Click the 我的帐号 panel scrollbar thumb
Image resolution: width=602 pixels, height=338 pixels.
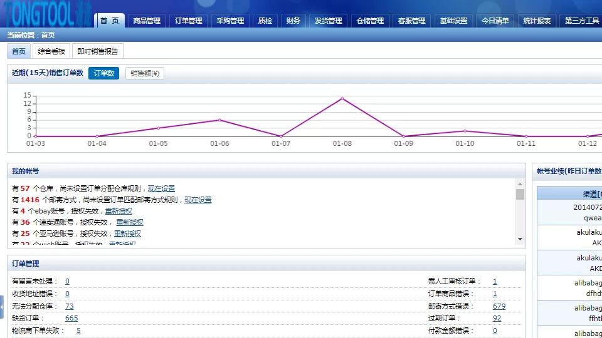tap(520, 194)
